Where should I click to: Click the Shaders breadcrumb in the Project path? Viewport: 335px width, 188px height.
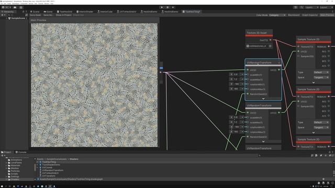pyautogui.click(x=74, y=159)
